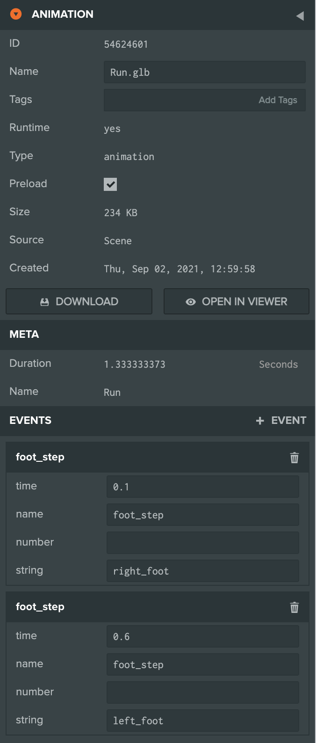Collapse the EVENTS section header
This screenshot has width=316, height=743.
click(30, 420)
